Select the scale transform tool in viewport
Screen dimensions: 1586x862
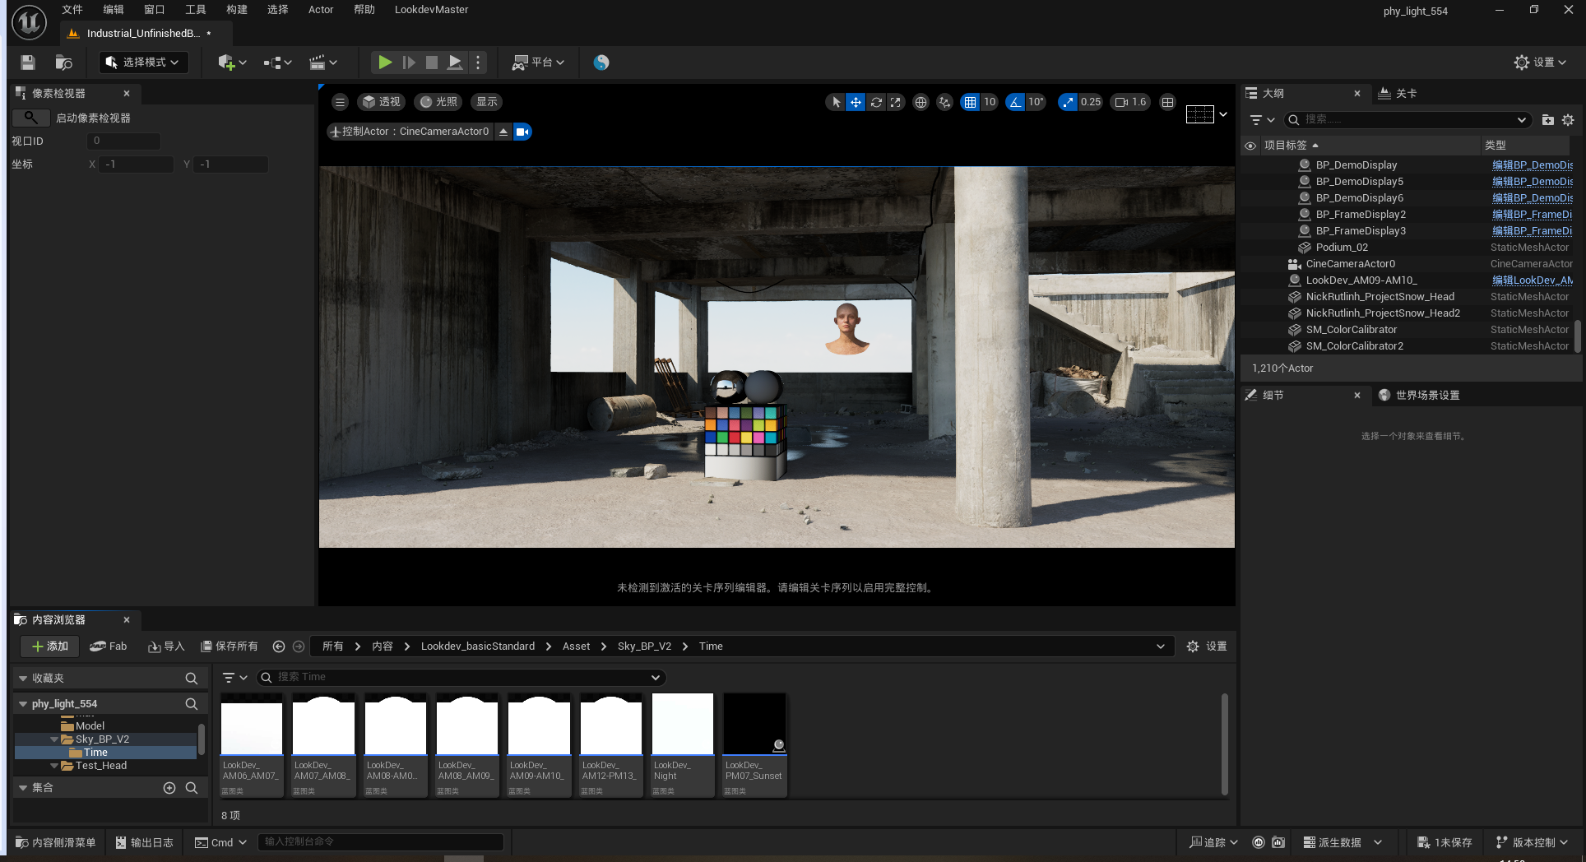(896, 102)
